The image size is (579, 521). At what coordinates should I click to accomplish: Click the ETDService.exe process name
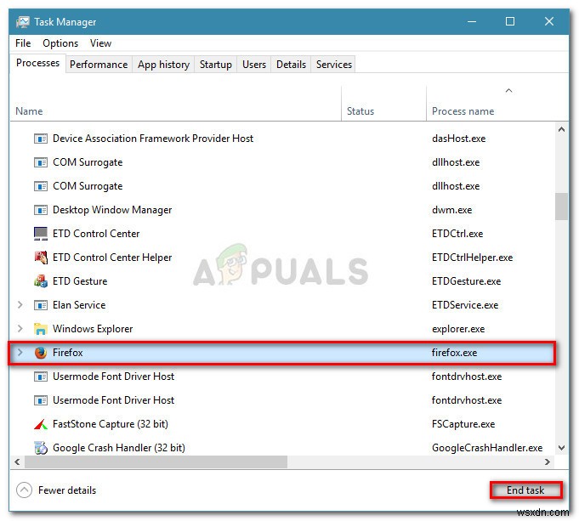click(x=465, y=305)
